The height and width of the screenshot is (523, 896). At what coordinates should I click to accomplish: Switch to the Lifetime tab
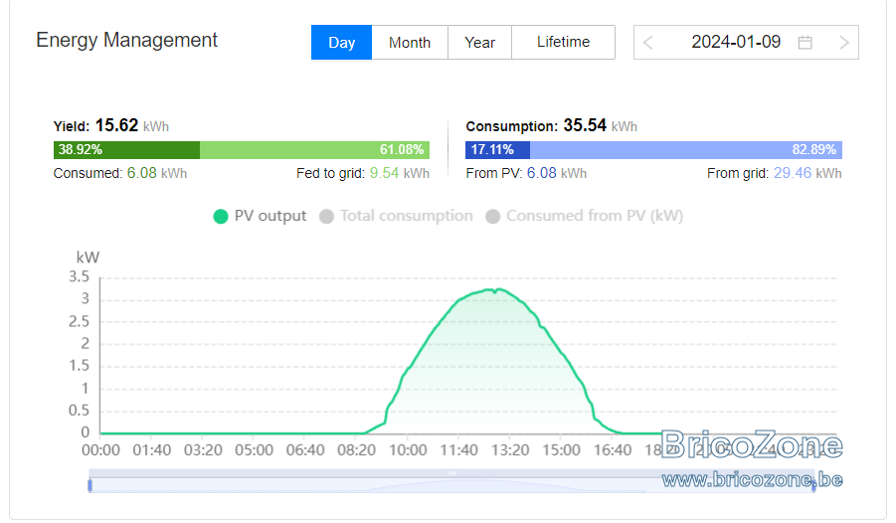pos(564,43)
